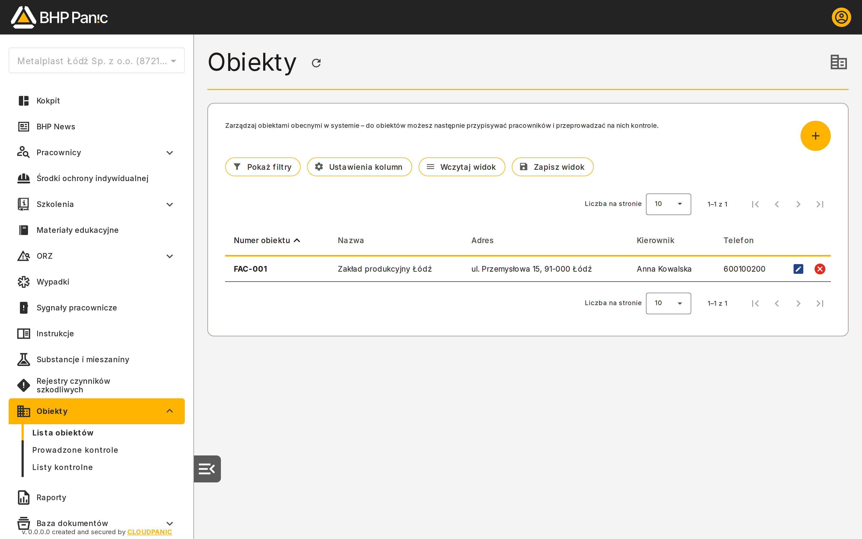The image size is (862, 539).
Task: Sort table by Kierownik column header
Action: [x=655, y=241]
